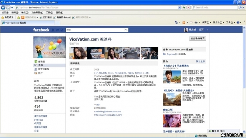246x138 pixels.
Task: Open Facebook friend requests icon
Action: point(53,30)
